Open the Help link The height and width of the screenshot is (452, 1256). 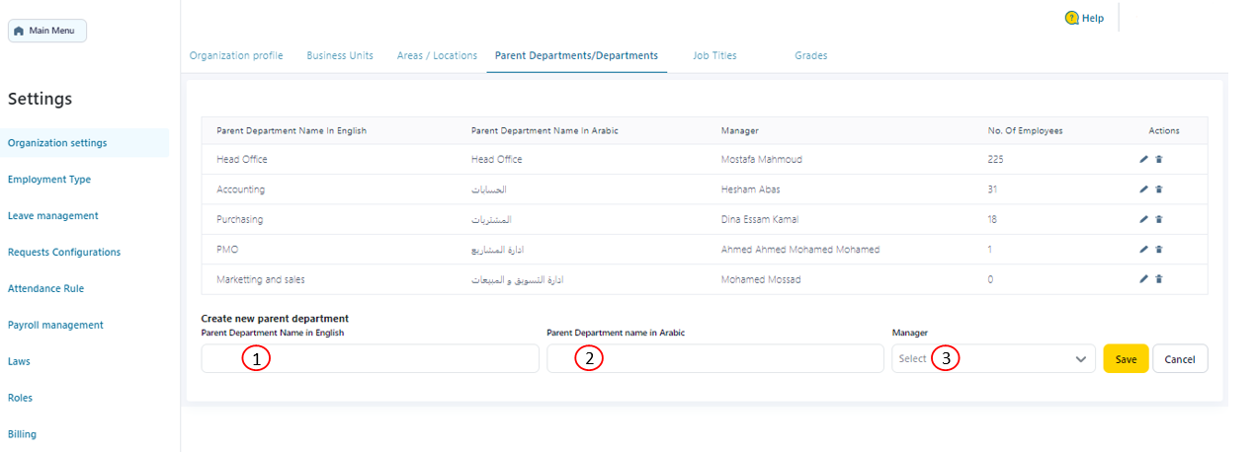coord(1084,19)
